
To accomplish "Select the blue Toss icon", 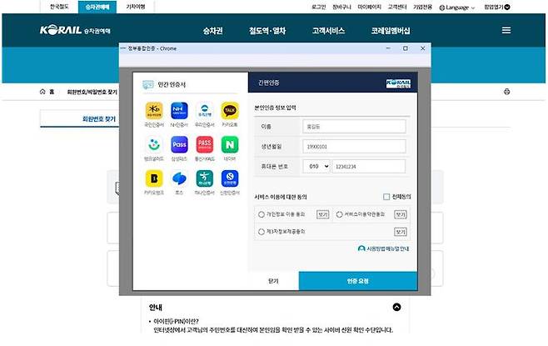I will click(179, 178).
